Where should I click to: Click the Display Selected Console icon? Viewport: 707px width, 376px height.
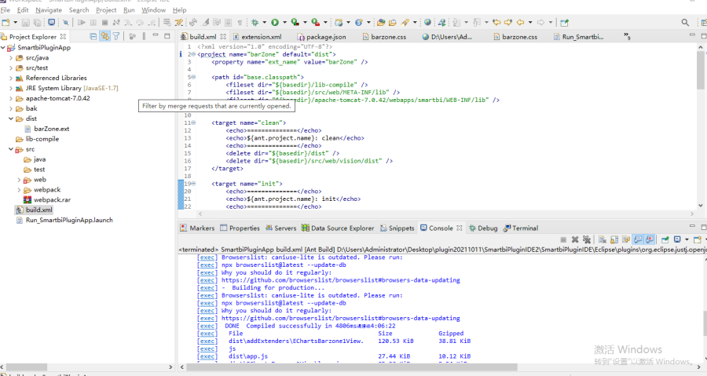pos(677,239)
